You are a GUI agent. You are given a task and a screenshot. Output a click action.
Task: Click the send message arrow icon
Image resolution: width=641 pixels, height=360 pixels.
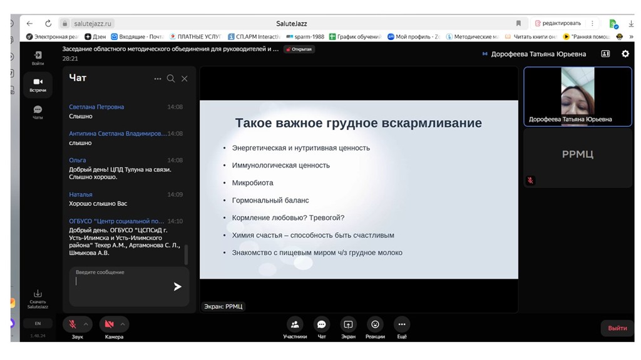coord(177,286)
